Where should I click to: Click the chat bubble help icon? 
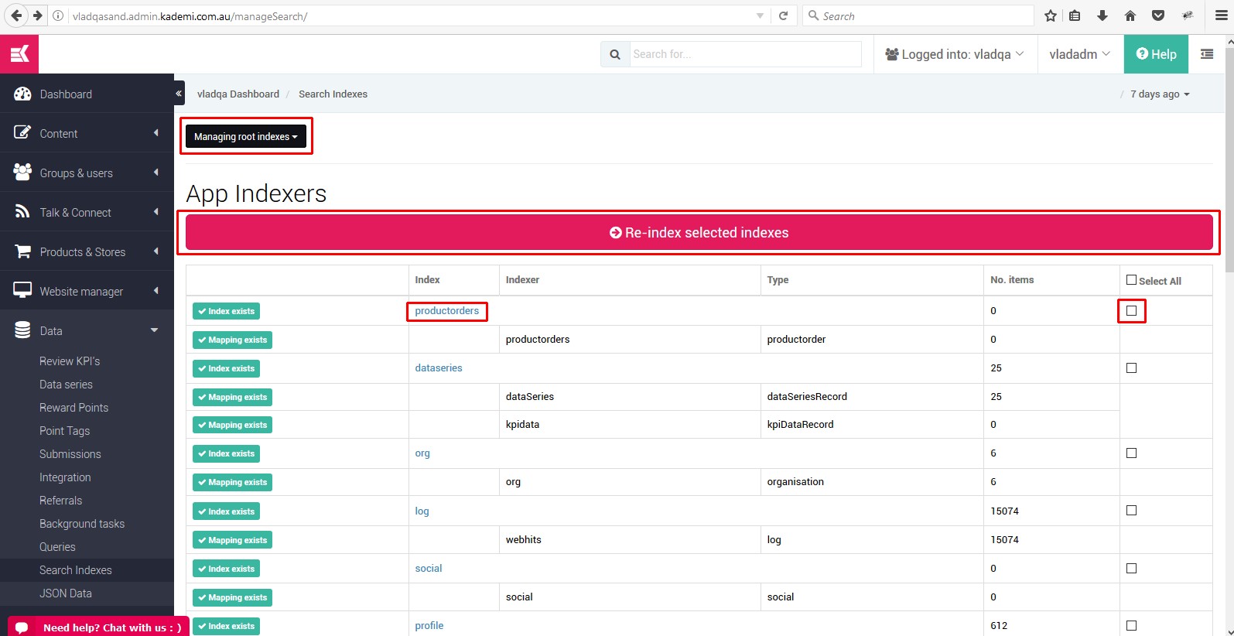coord(22,627)
